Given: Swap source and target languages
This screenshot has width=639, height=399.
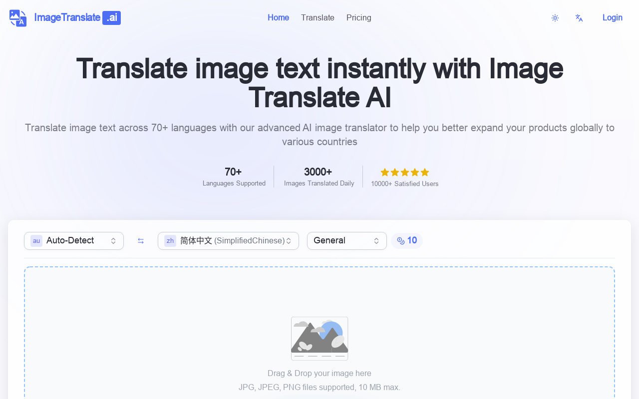Looking at the screenshot, I should (x=141, y=241).
